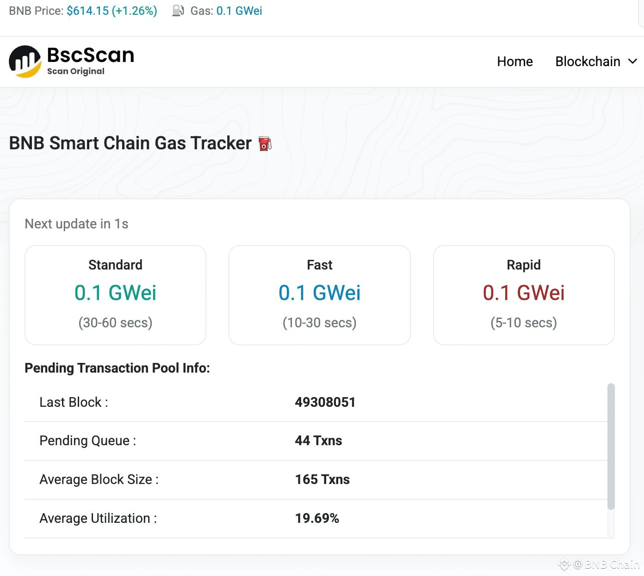Image resolution: width=644 pixels, height=576 pixels.
Task: Select Home in the navigation bar
Action: [x=514, y=61]
